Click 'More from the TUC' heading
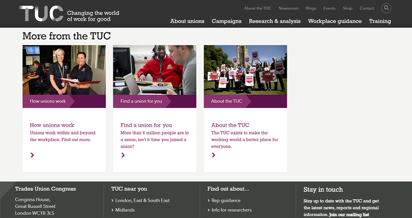Viewport: 412px width, 218px height. [67, 36]
